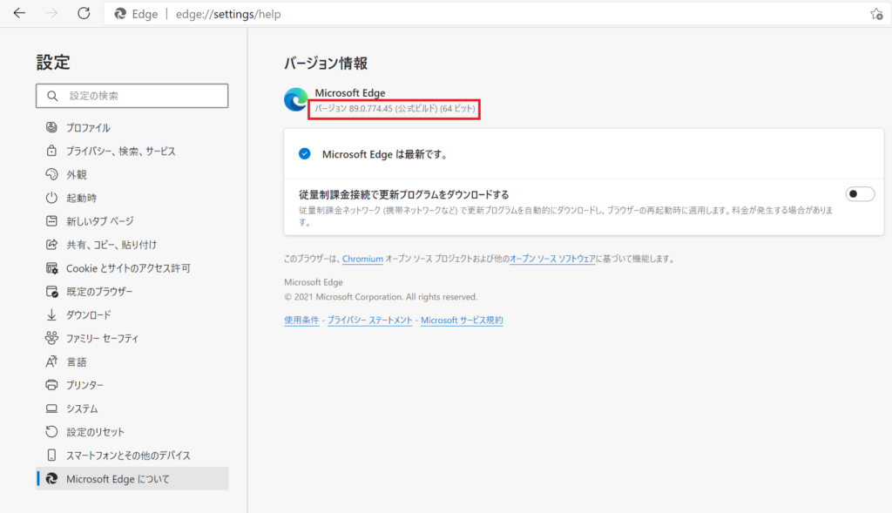This screenshot has height=513, width=892.
Task: Click the バージョン情報 heading
Action: coord(326,63)
